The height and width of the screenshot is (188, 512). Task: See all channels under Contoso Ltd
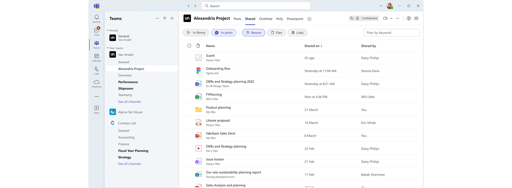tap(129, 164)
